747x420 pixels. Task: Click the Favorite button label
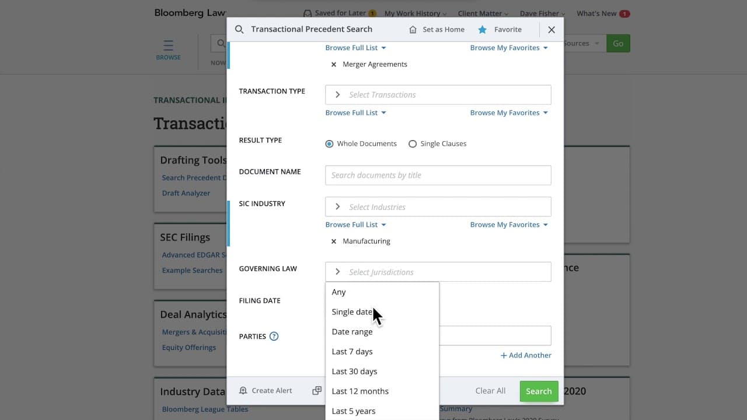click(x=508, y=30)
